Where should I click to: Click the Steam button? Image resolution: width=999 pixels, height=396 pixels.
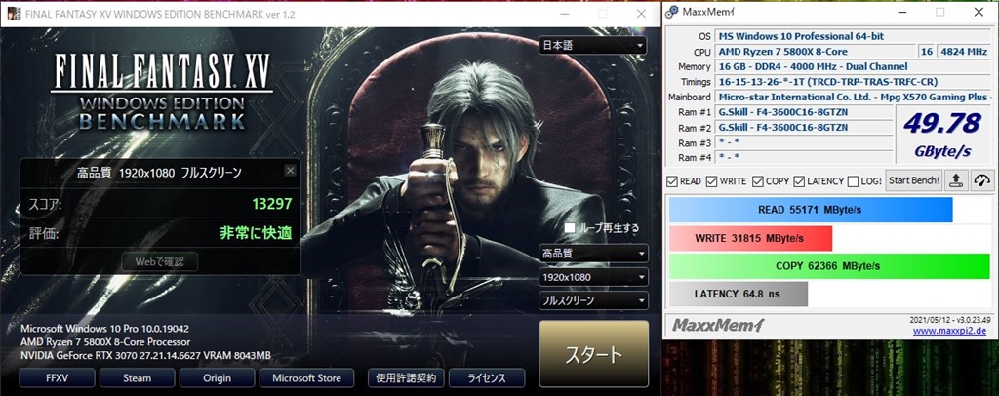pyautogui.click(x=137, y=377)
